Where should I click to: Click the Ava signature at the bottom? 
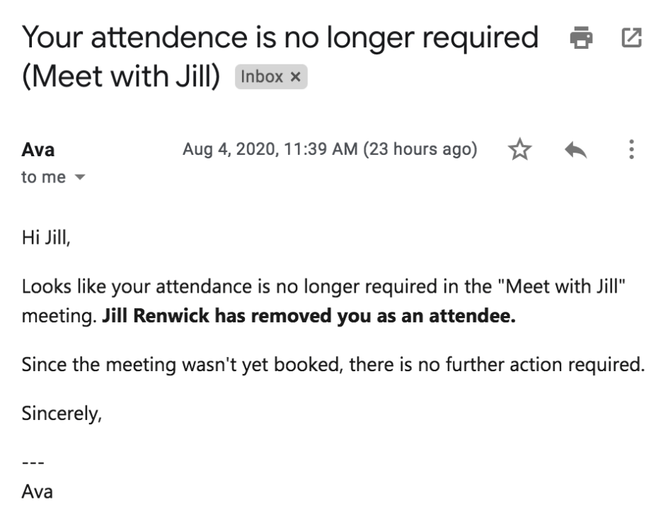[37, 491]
